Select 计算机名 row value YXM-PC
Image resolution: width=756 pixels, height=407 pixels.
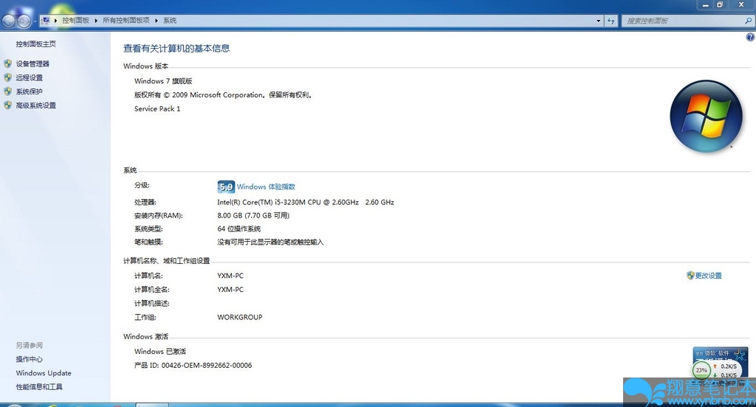point(230,276)
